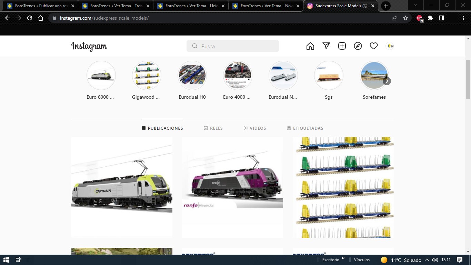
Task: Click the page vertical scrollbar thumb
Action: pos(468,79)
